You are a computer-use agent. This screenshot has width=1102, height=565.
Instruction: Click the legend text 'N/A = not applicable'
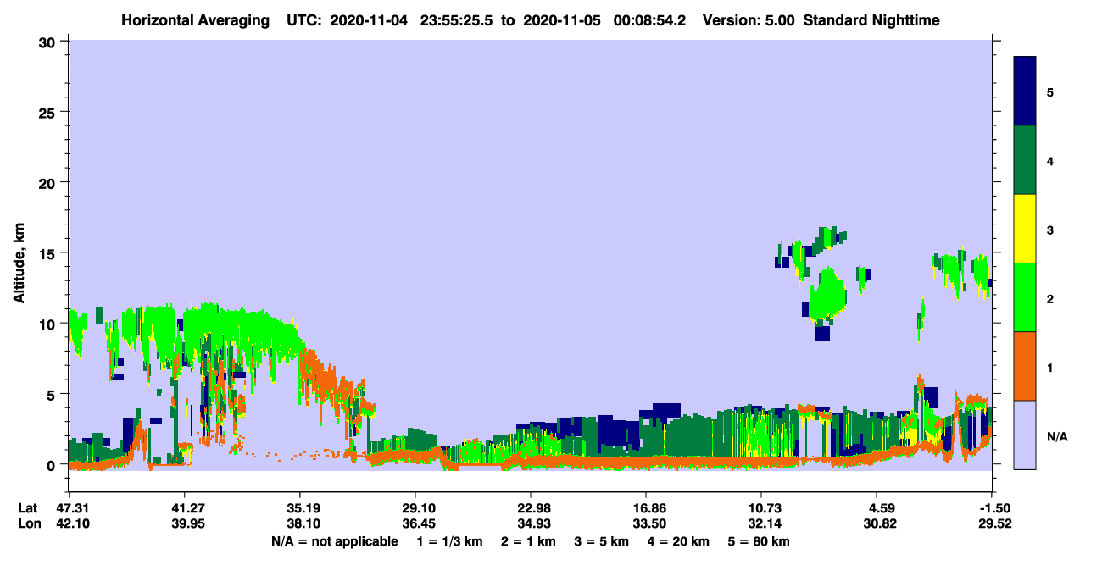point(334,541)
